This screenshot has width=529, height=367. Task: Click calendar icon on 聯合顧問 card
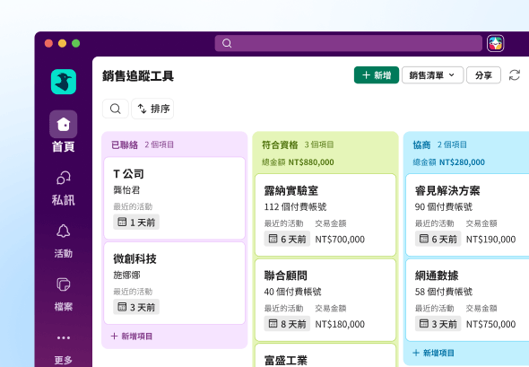[273, 323]
